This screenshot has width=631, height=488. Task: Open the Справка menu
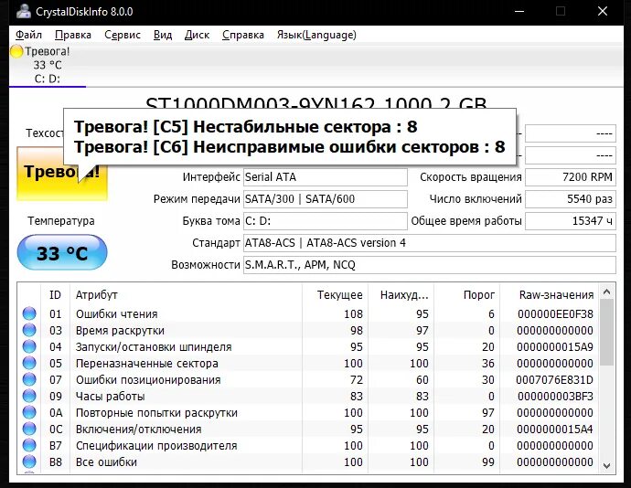[243, 35]
